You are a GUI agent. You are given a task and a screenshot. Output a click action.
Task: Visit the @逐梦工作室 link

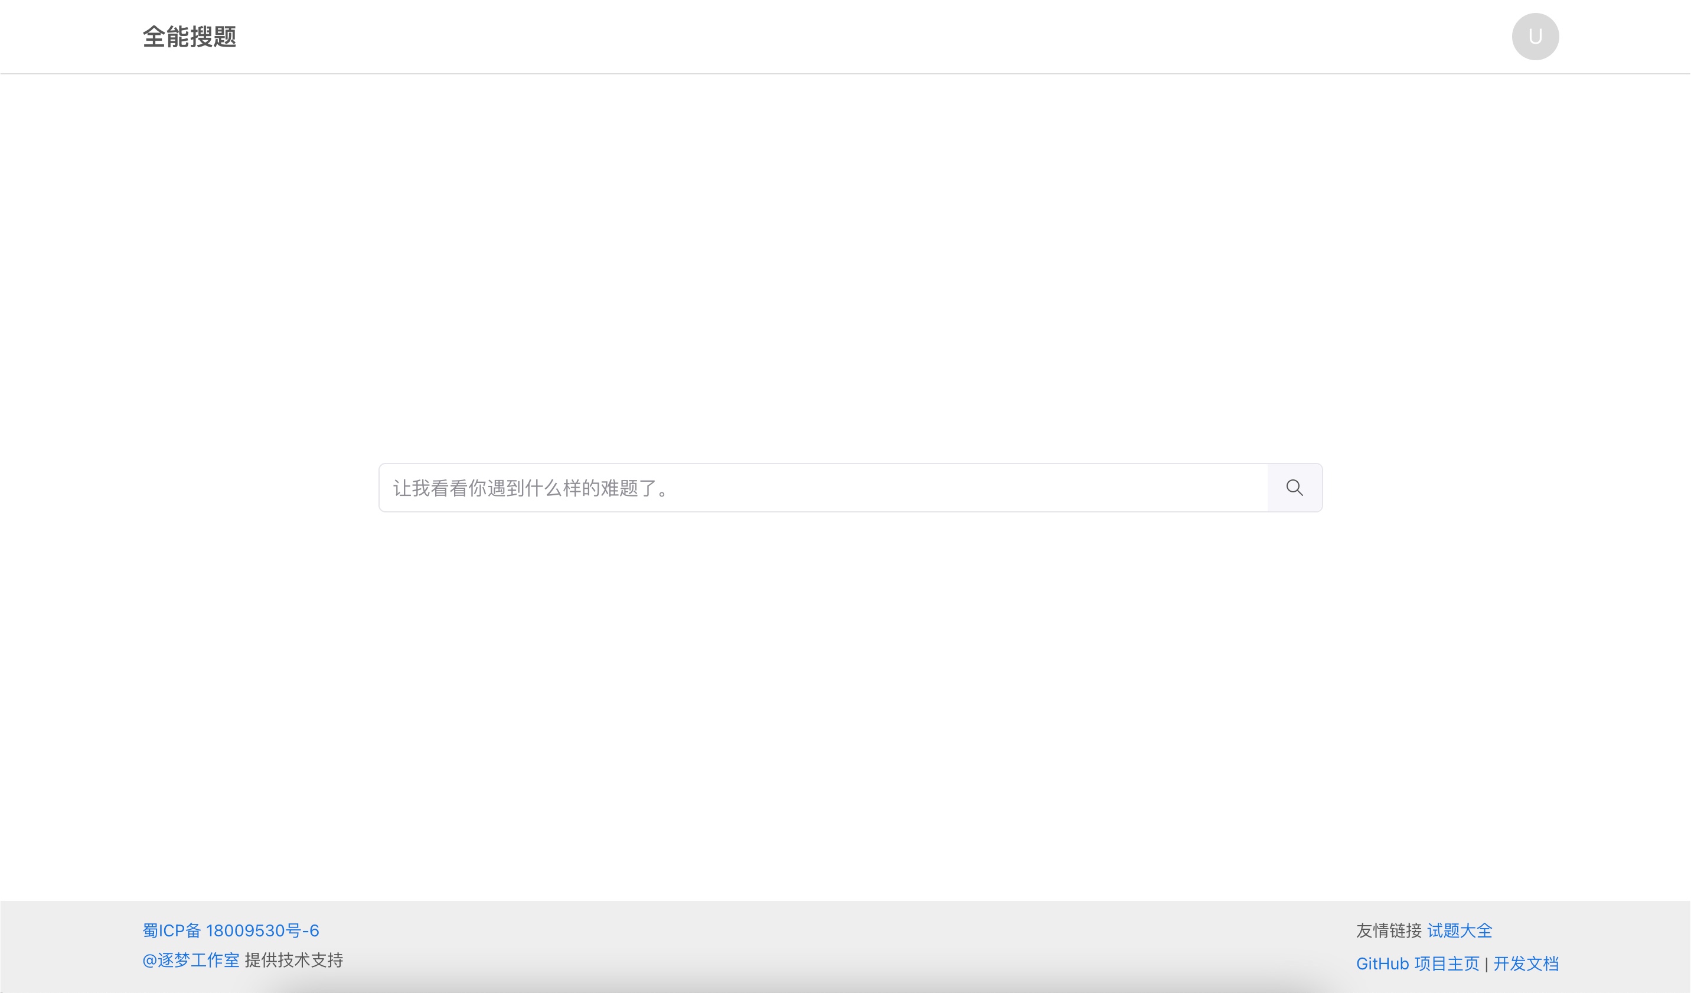point(191,960)
